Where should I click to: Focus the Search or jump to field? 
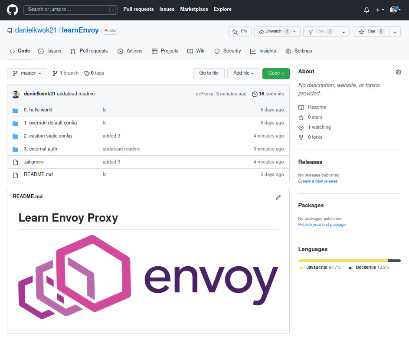click(70, 10)
